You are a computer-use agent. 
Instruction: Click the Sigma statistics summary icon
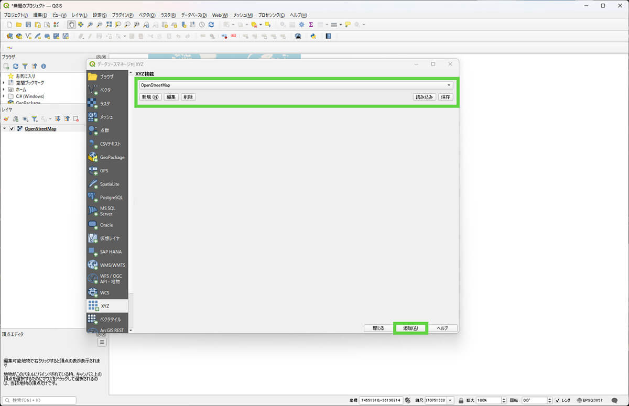(x=311, y=25)
